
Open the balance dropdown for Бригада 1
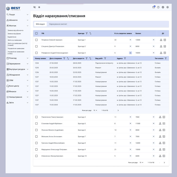pyautogui.click(x=153, y=40)
